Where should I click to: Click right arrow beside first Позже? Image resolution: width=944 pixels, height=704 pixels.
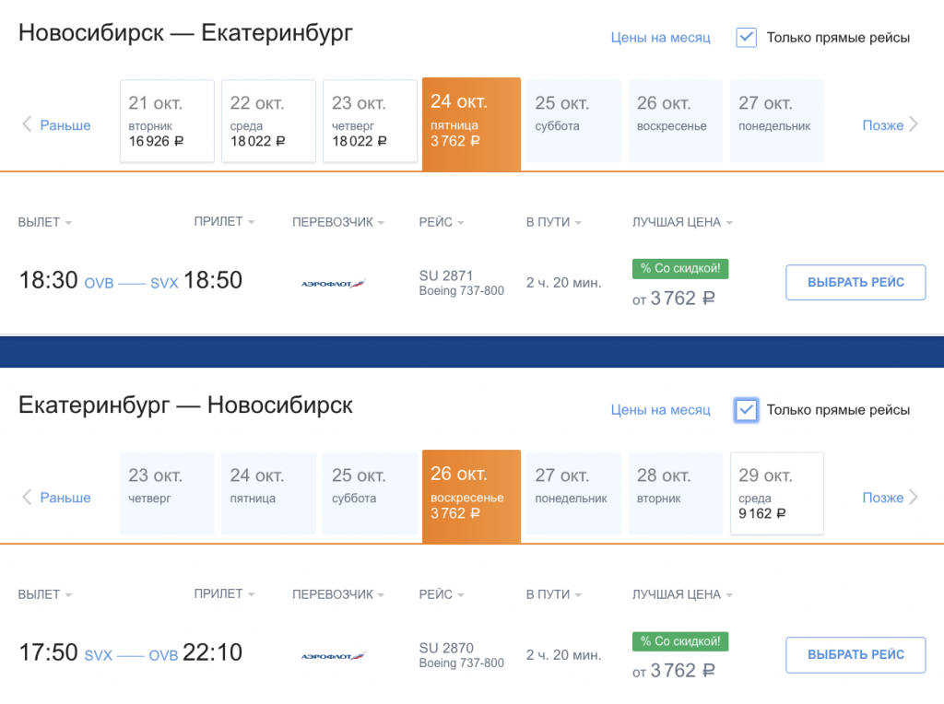click(x=914, y=124)
